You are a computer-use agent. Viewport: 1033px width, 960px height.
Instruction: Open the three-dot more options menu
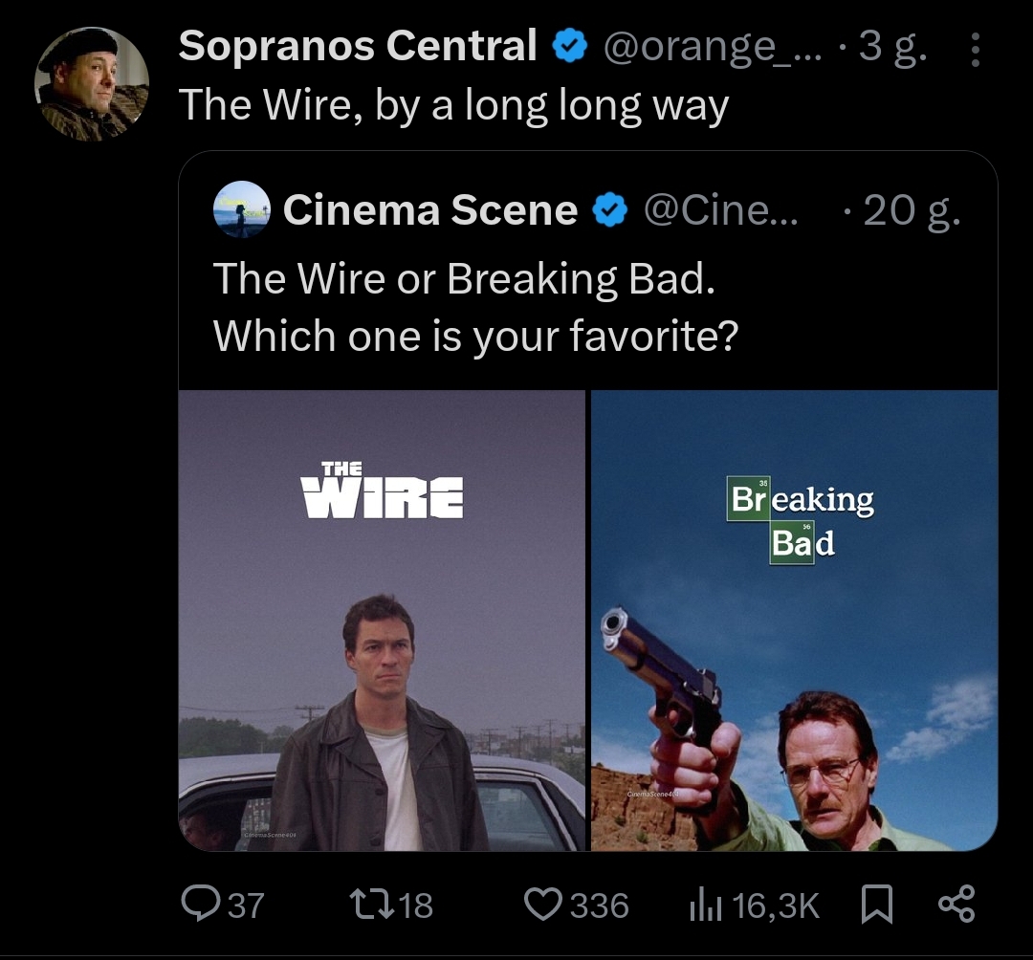975,50
